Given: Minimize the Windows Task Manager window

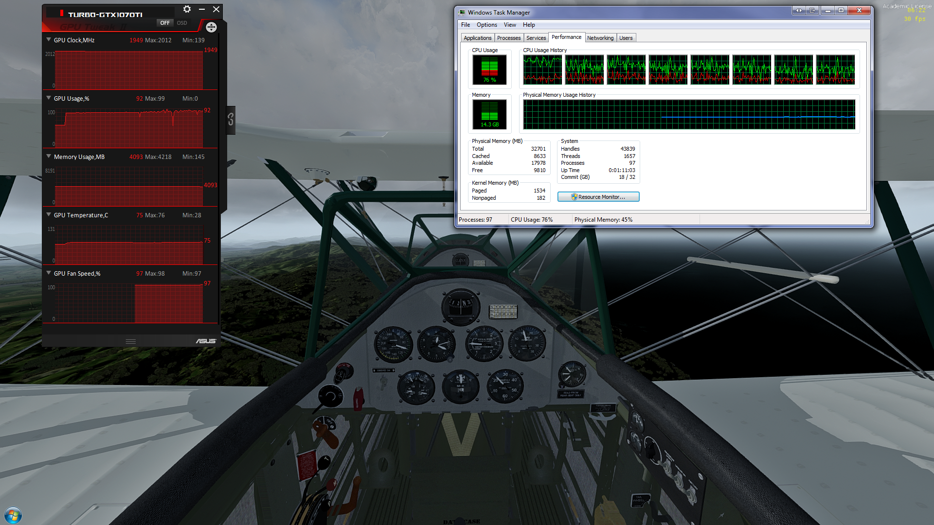Looking at the screenshot, I should 827,10.
